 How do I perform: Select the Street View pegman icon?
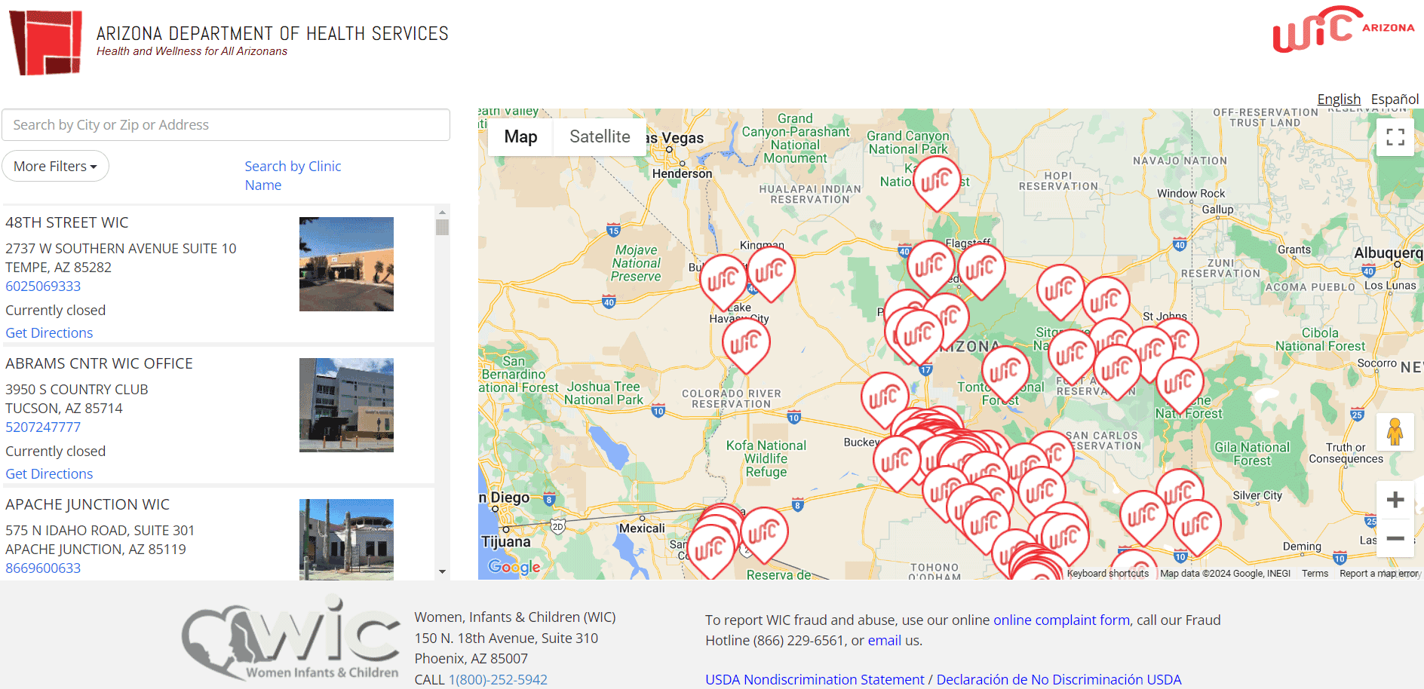click(x=1395, y=432)
